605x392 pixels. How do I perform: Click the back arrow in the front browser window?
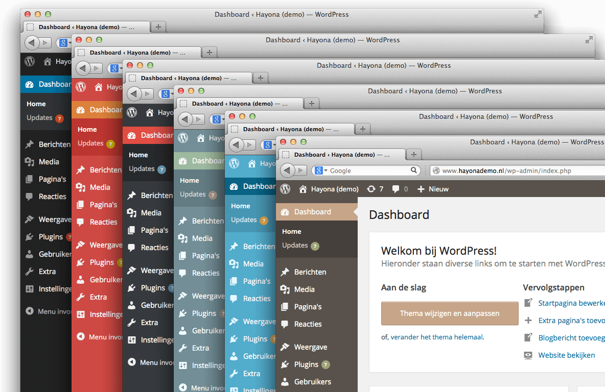click(x=288, y=170)
